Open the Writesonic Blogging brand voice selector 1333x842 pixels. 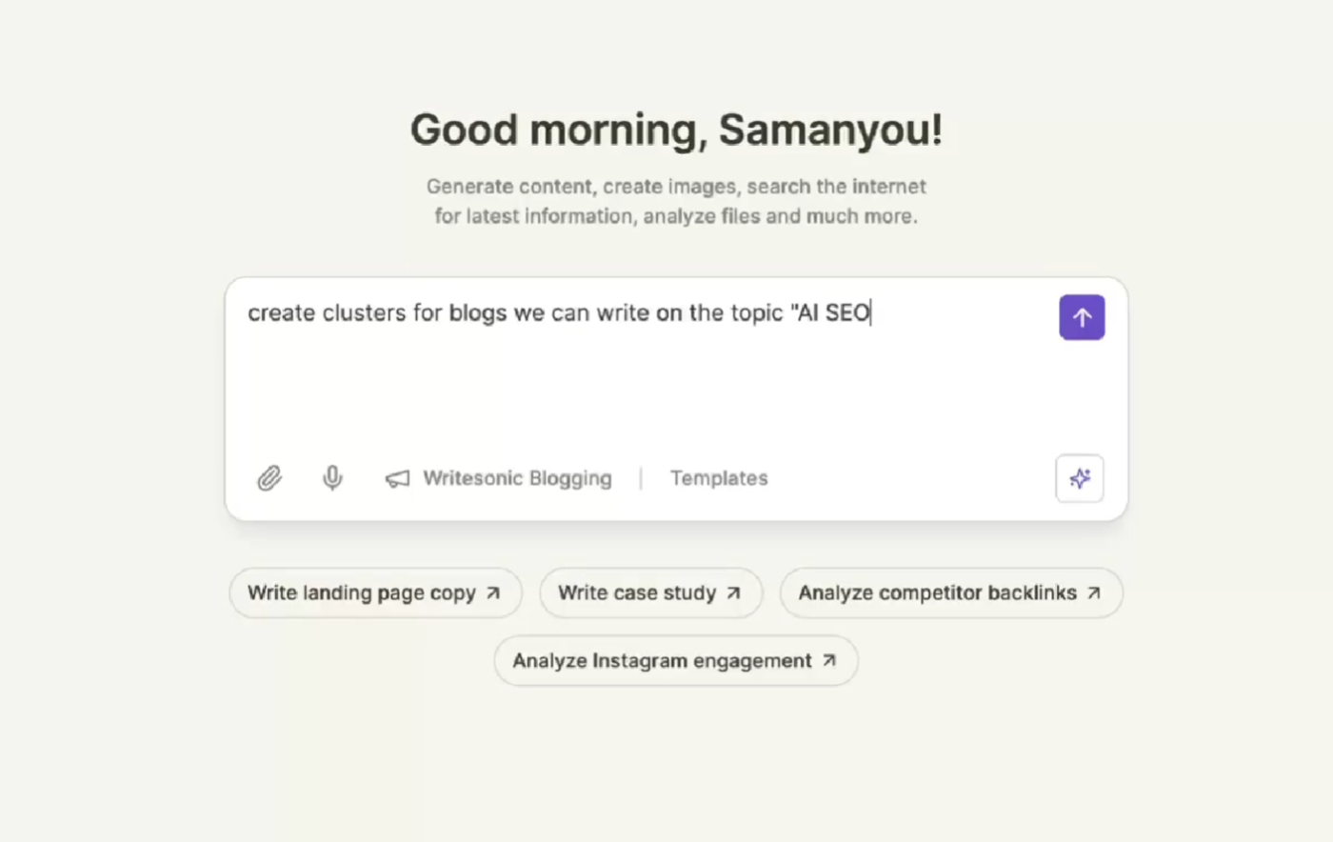point(517,478)
